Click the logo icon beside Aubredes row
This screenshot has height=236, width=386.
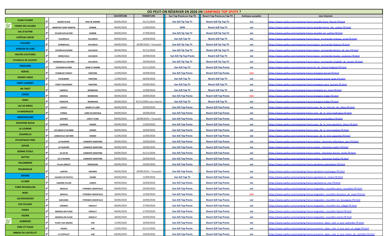(8, 221)
